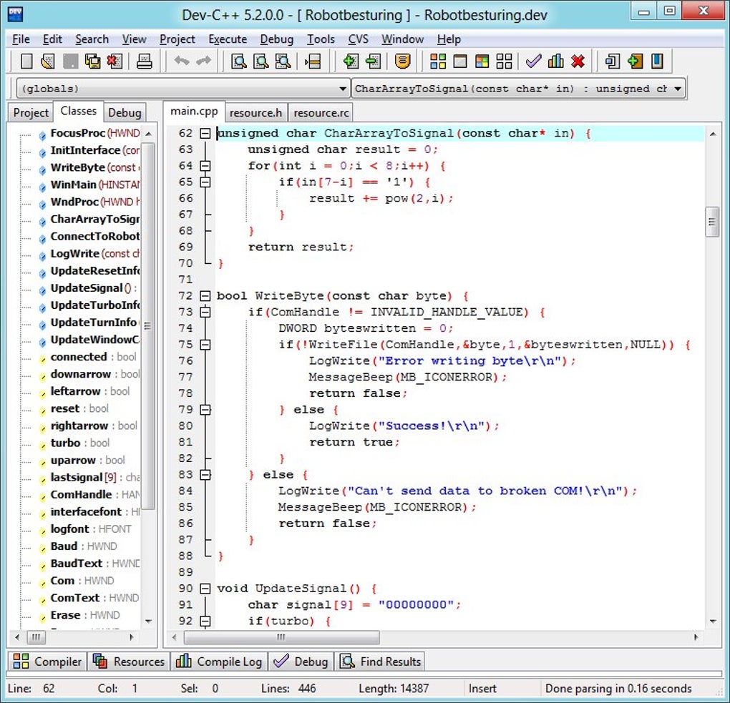
Task: Compile the Robotbesturing project
Action: [439, 62]
